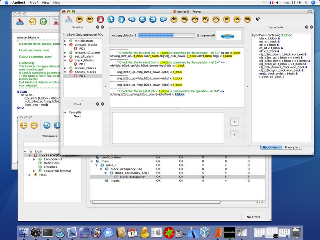Expand the Components node in workspace tree

pyautogui.click(x=34, y=159)
